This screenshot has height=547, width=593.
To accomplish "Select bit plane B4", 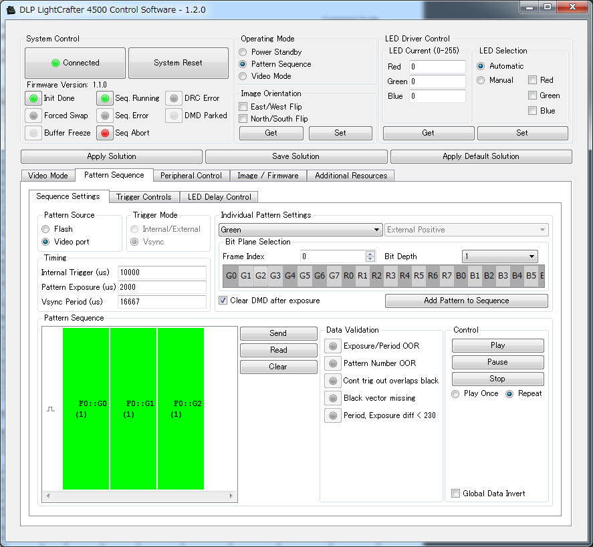I will point(517,276).
